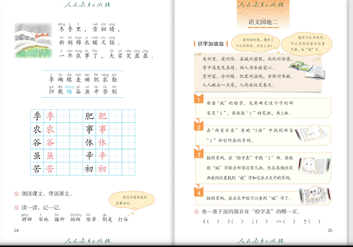Click the vocabulary word 除草

(x=91, y=219)
